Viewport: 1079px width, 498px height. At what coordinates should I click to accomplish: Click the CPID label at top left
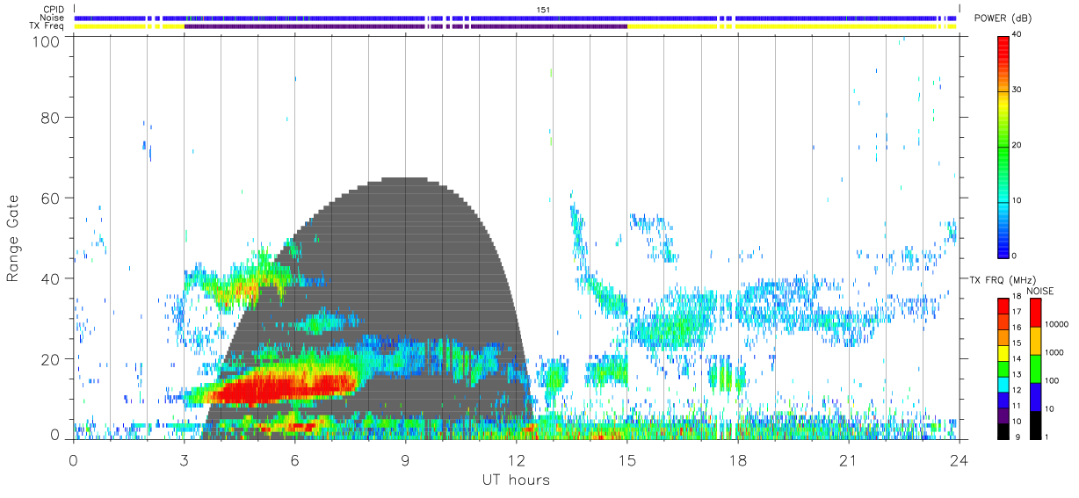point(53,10)
